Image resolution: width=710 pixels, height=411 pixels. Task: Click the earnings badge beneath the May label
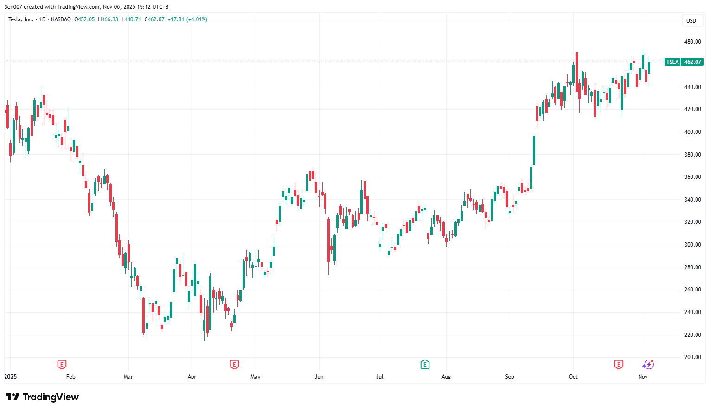coord(234,365)
